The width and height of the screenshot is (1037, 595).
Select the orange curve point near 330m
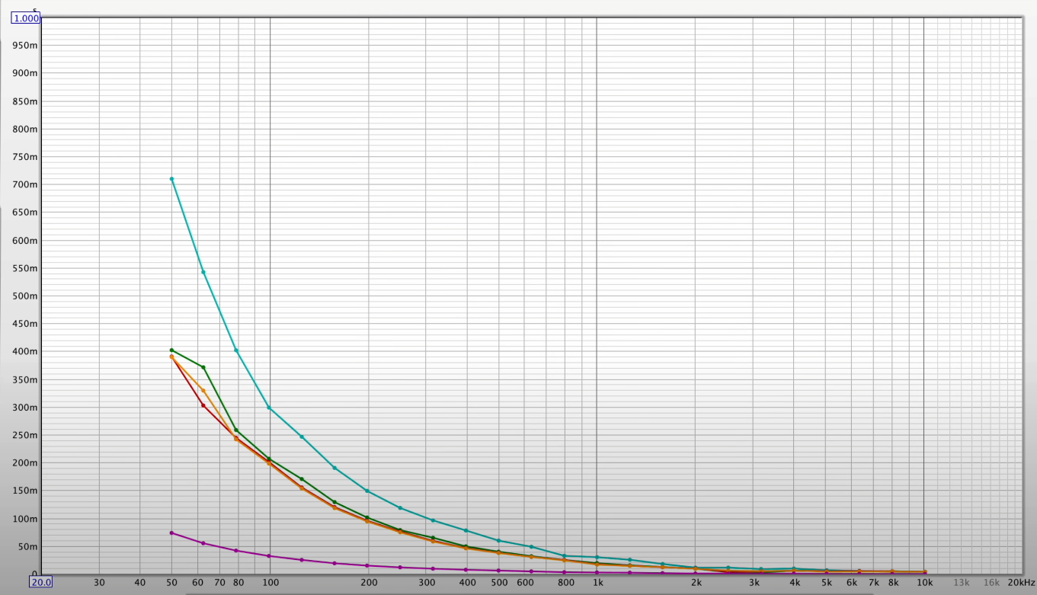[x=203, y=391]
